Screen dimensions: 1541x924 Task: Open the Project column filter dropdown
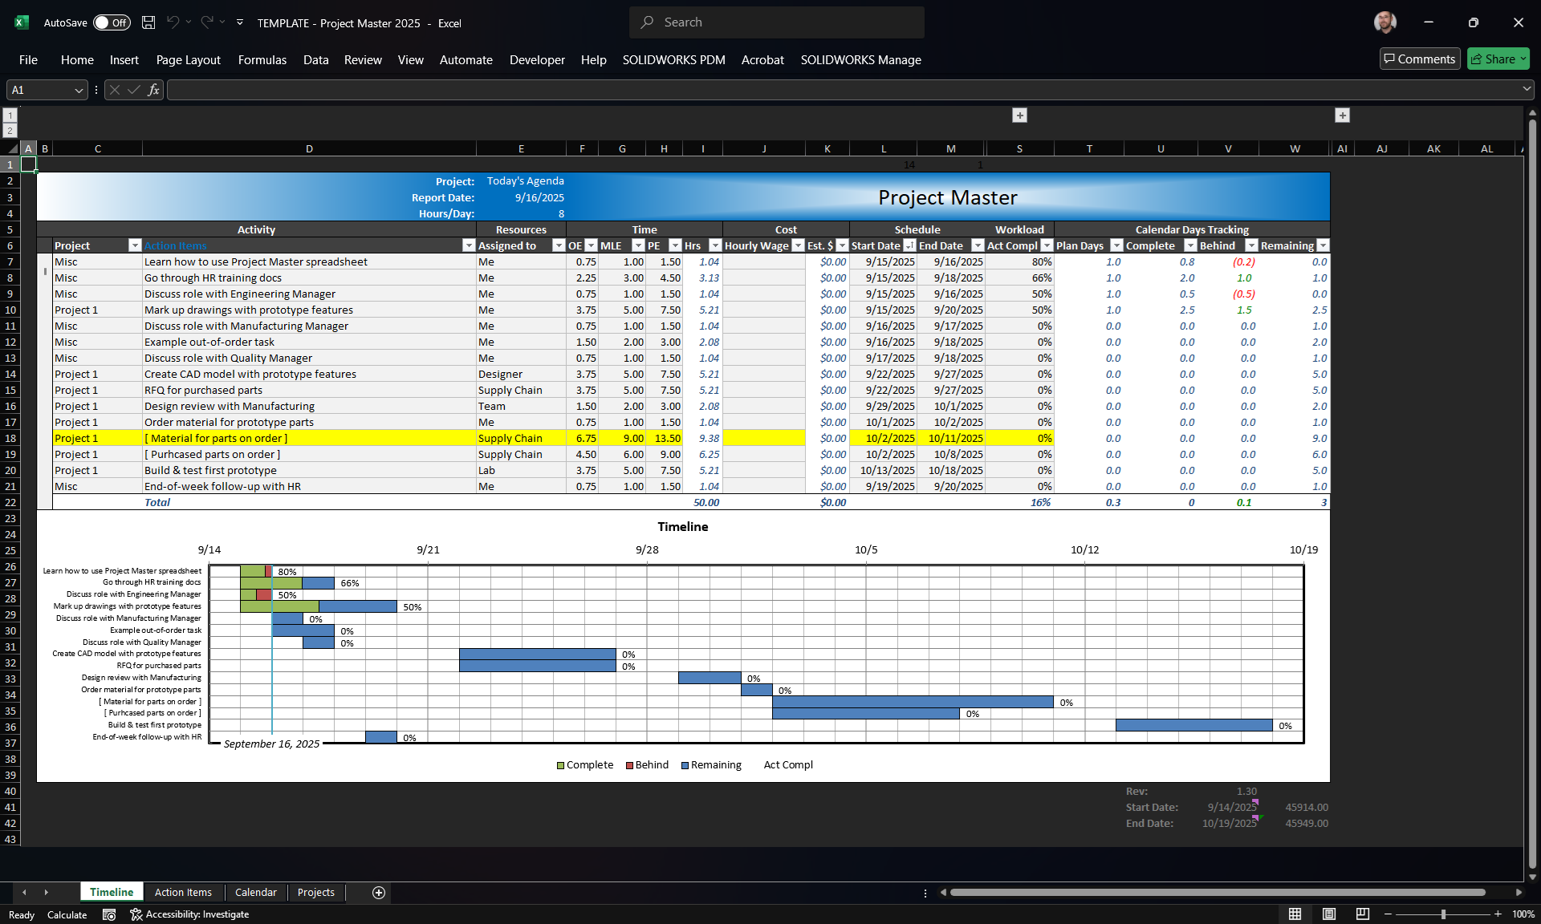click(x=134, y=246)
